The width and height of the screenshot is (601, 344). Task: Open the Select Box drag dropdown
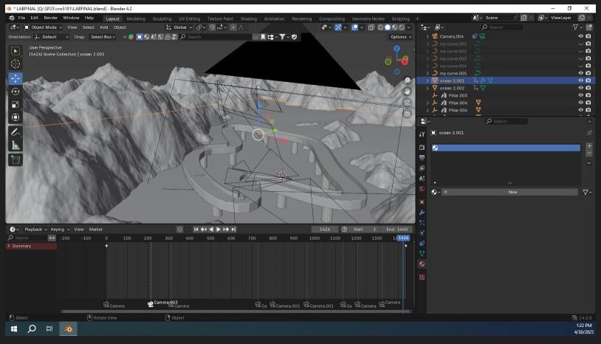pyautogui.click(x=103, y=37)
